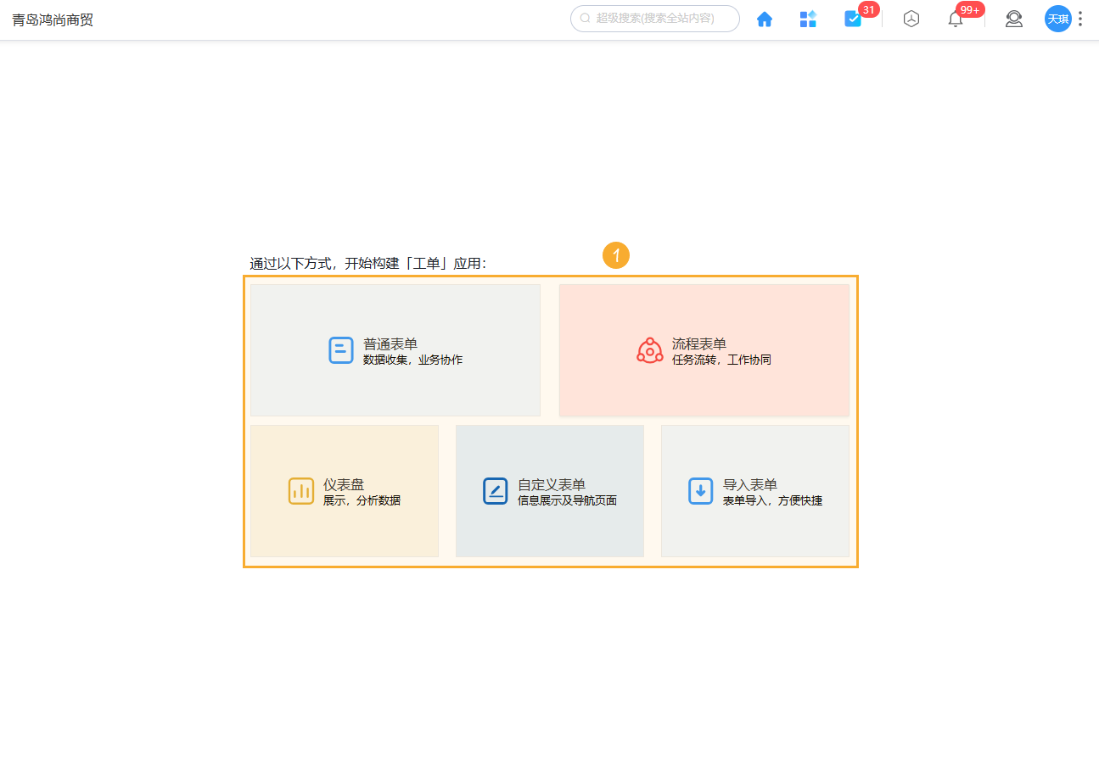Open the notification bell with 99+ badge
The width and height of the screenshot is (1099, 765).
(956, 19)
